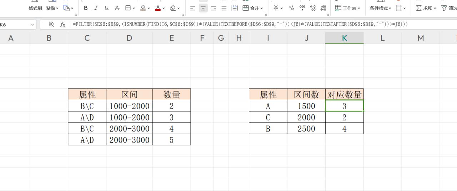
Task: Select column J header
Action: (x=306, y=38)
